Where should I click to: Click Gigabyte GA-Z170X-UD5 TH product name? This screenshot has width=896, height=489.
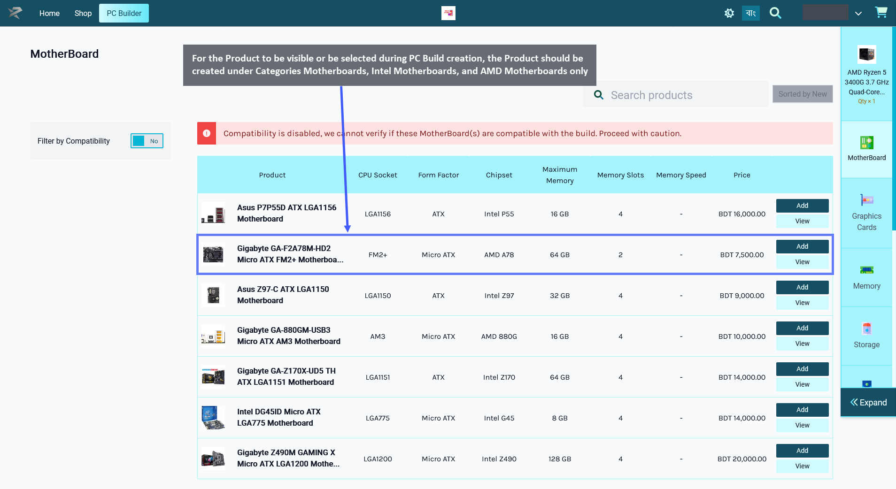point(286,376)
